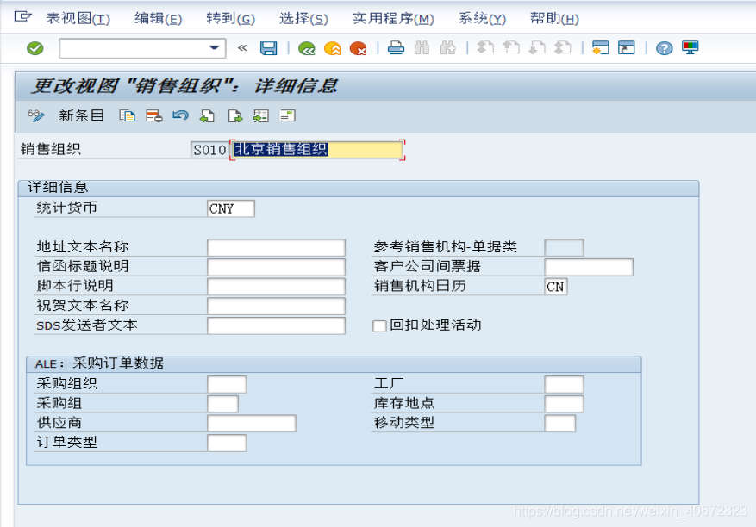The width and height of the screenshot is (756, 527).
Task: Open the 转到(G) menu
Action: click(230, 18)
